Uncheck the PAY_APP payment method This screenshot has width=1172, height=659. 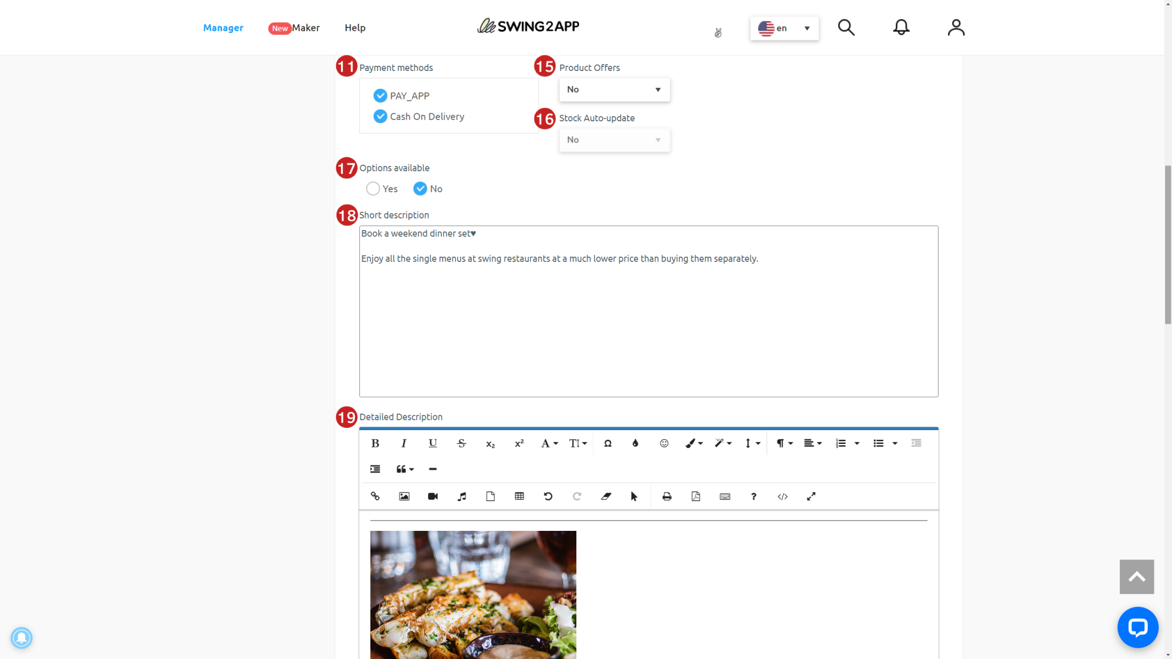point(380,96)
